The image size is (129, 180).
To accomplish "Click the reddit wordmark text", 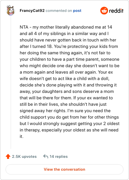I will (116, 11).
